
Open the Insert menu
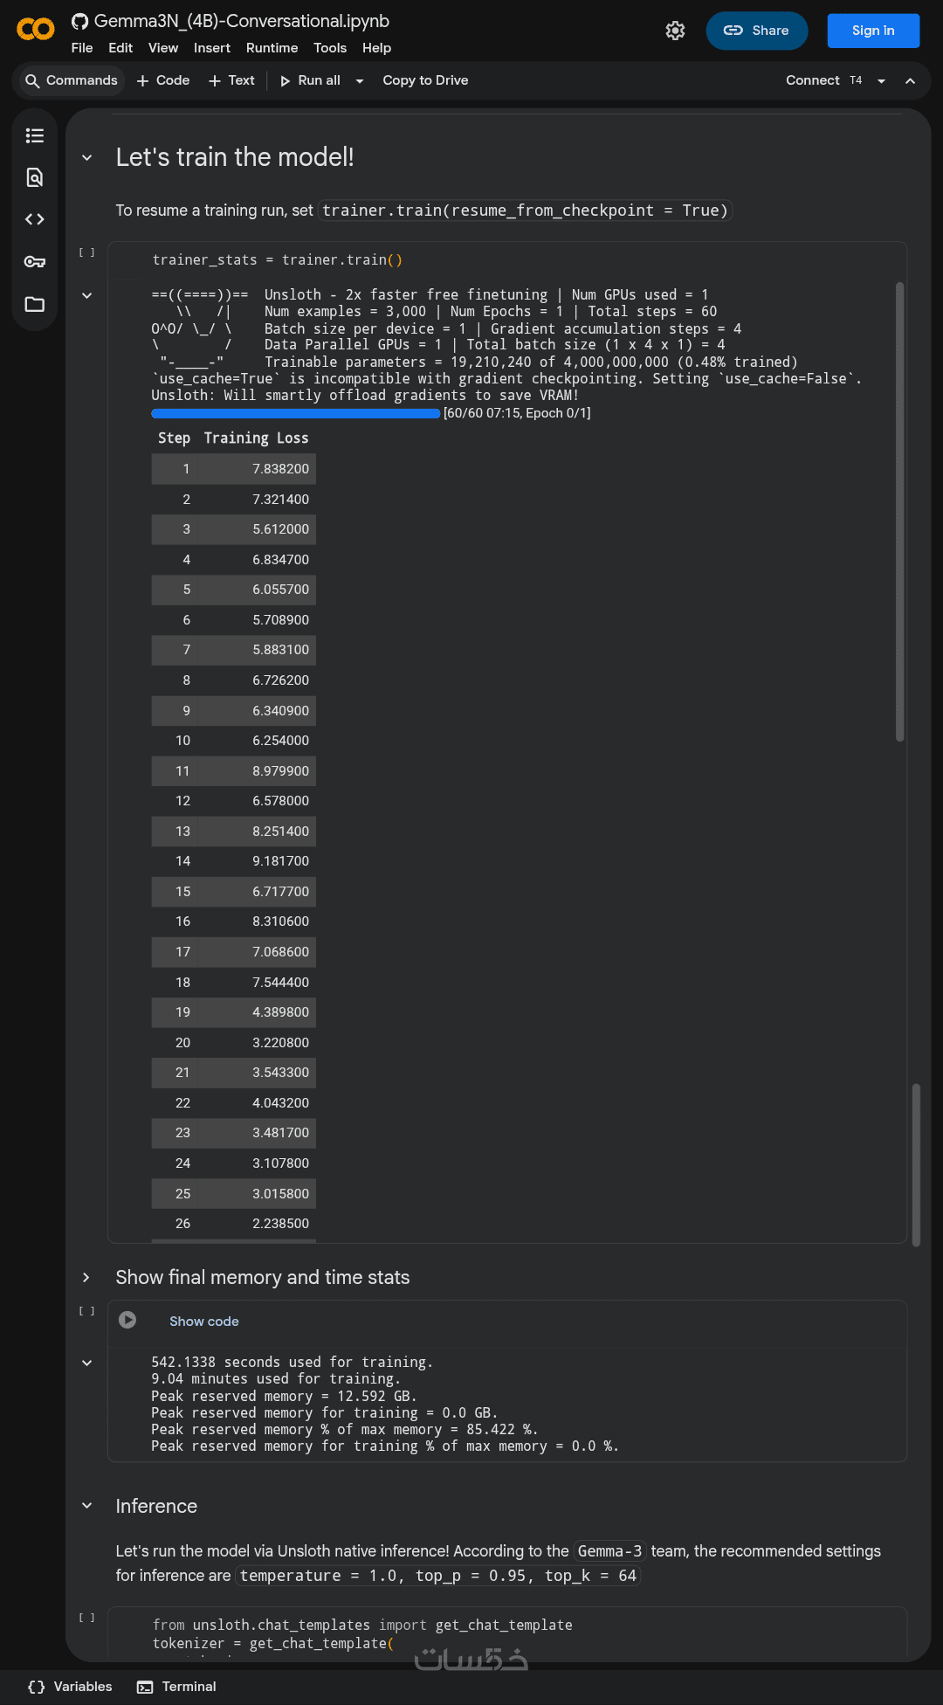click(x=212, y=48)
